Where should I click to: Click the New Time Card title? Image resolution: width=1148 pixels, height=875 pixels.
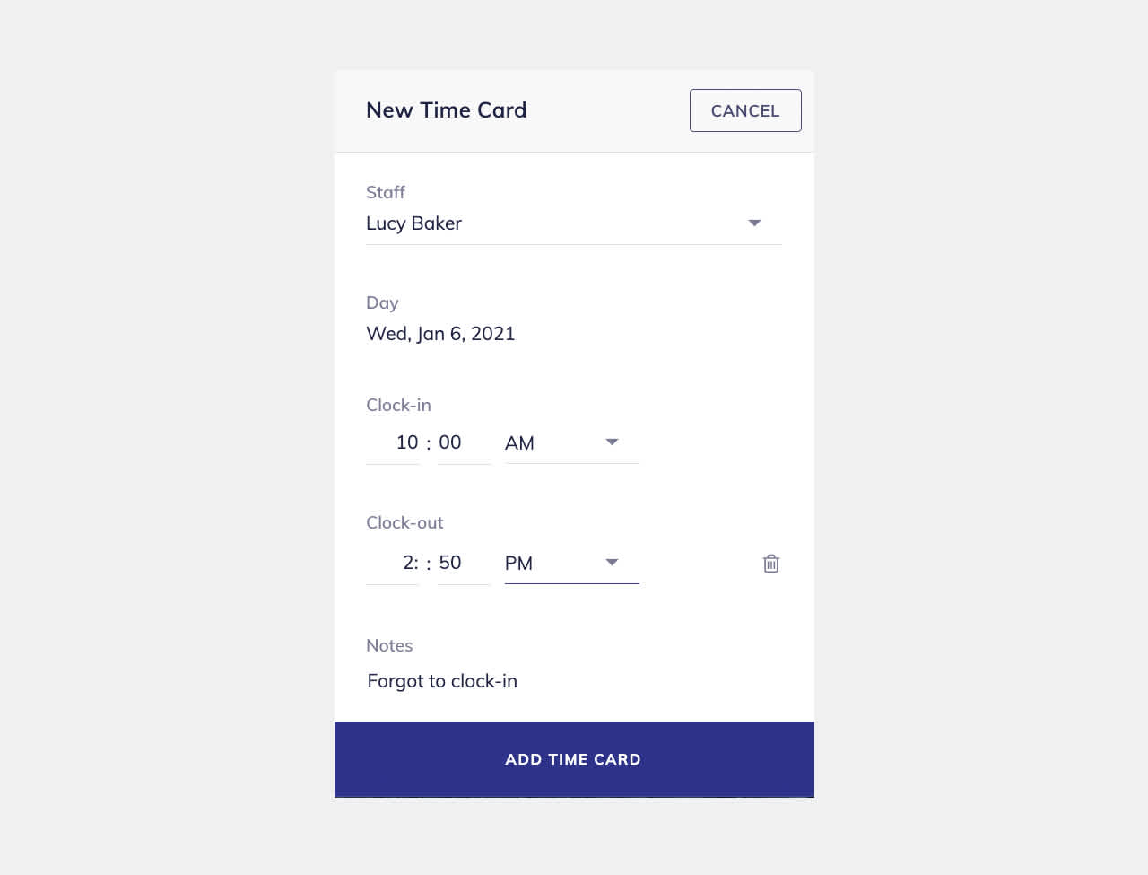(446, 109)
